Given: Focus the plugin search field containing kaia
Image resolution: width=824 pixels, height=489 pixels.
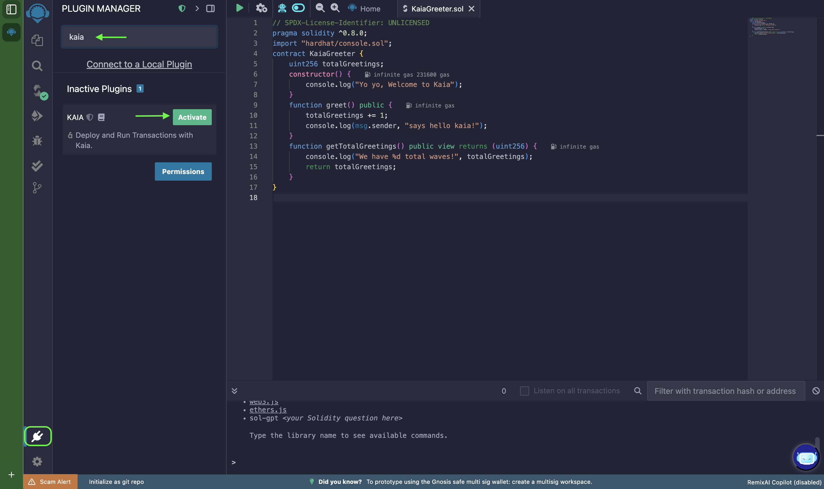Looking at the screenshot, I should tap(139, 37).
